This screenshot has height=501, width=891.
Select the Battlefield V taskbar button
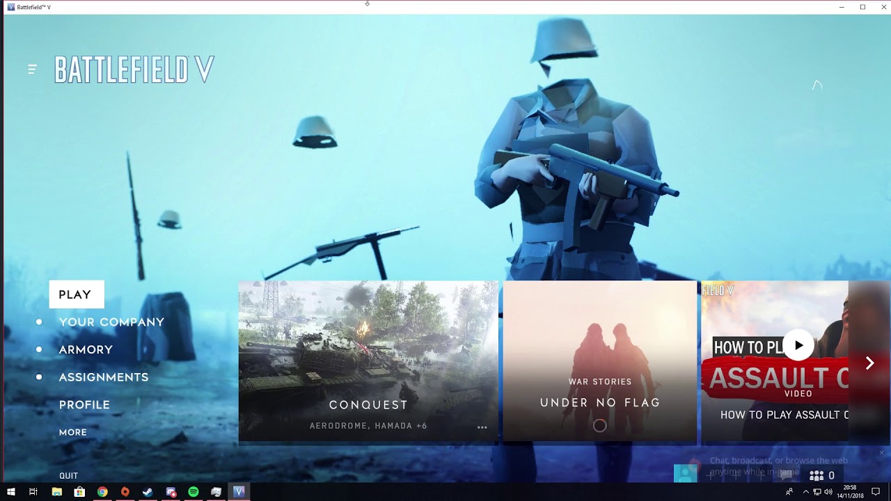click(x=239, y=492)
